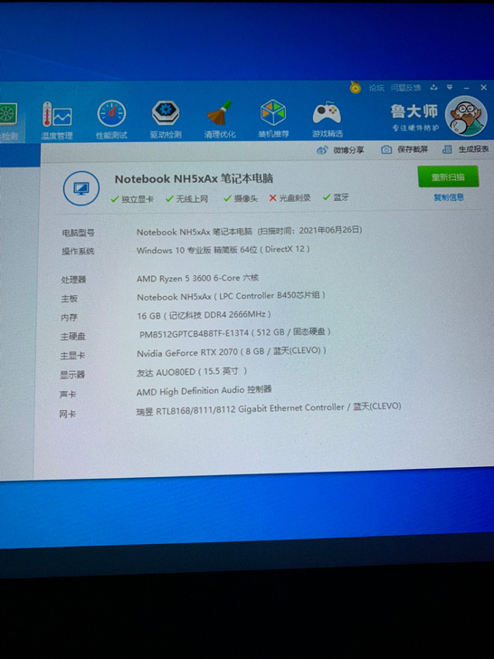Click the 摄像头 feature check

click(241, 198)
